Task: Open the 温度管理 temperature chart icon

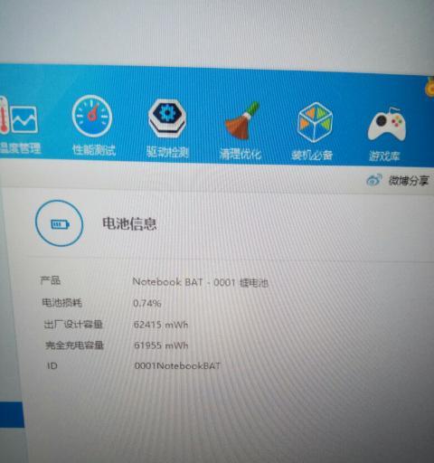Action: 19,116
